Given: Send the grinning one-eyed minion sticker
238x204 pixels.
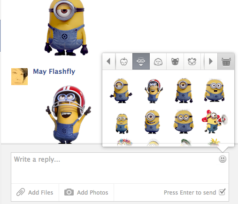Looking at the screenshot, I should tap(152, 122).
